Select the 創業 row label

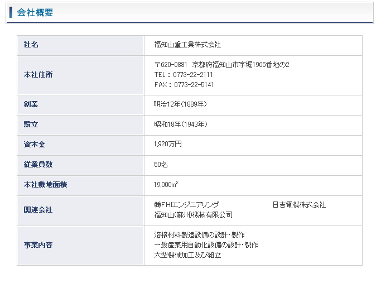point(31,104)
